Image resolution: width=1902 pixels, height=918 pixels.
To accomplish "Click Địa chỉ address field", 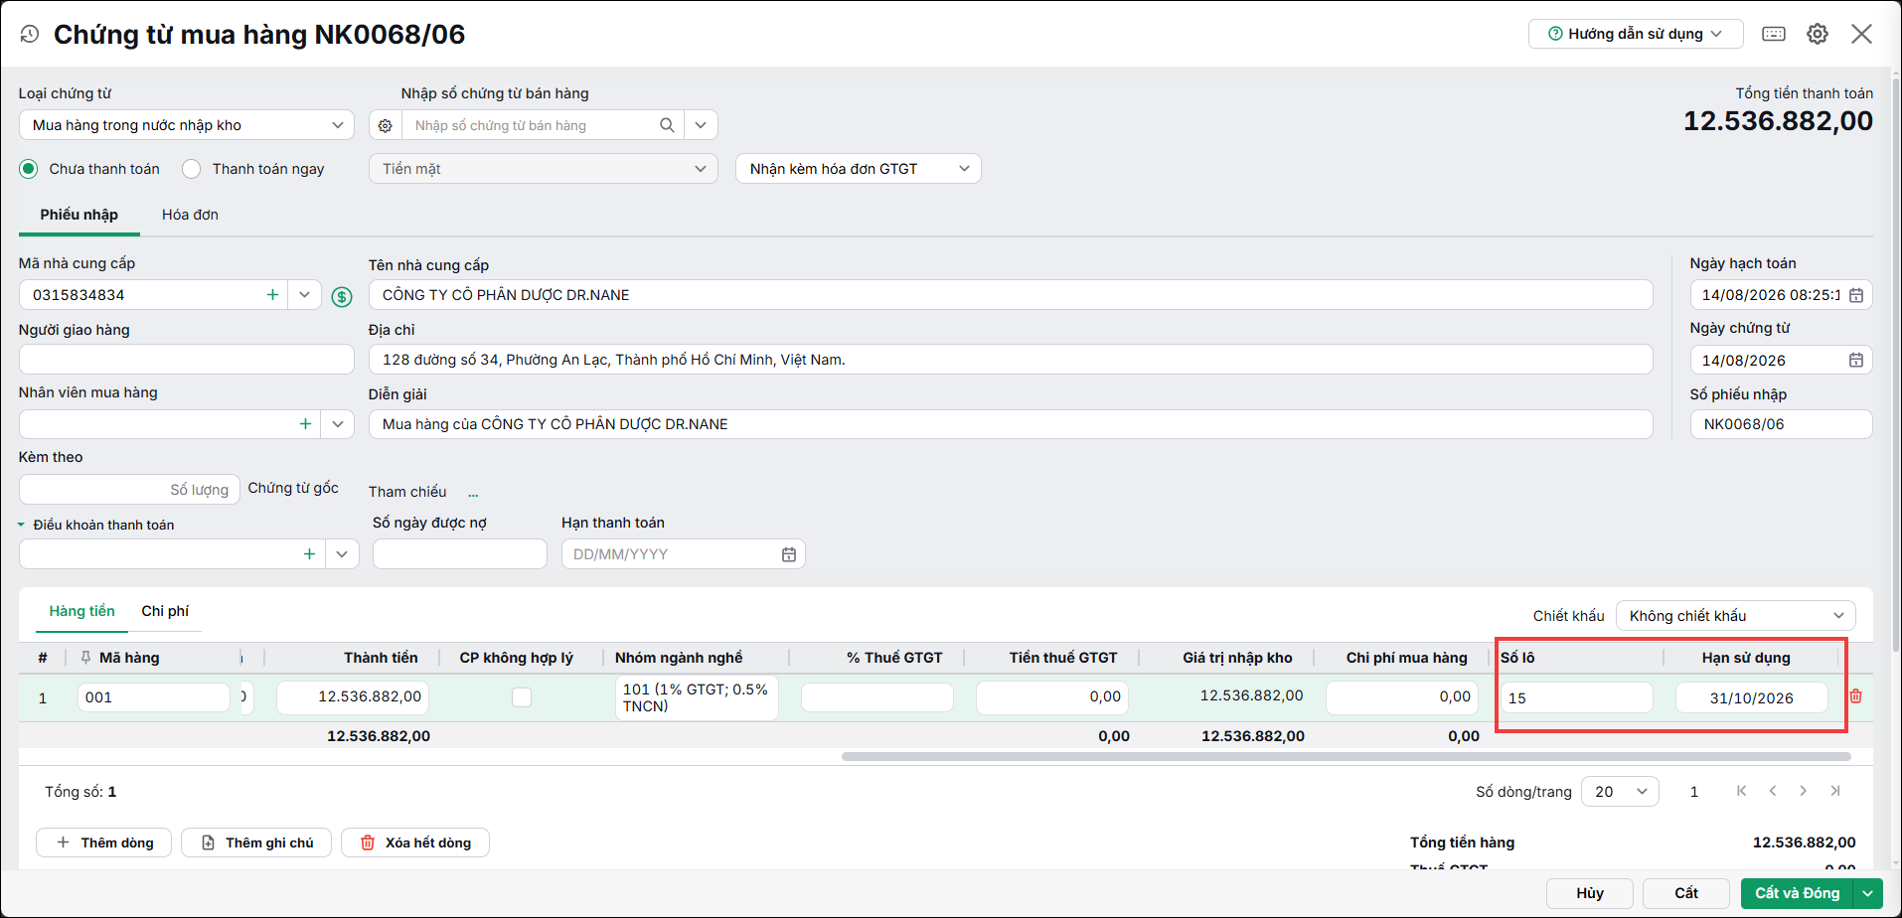I will 1011,360.
